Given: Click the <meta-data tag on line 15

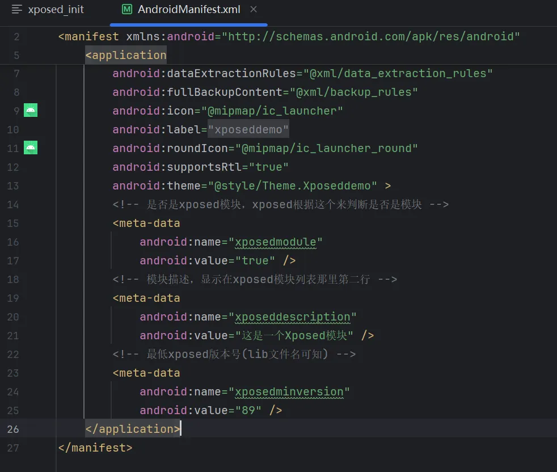Looking at the screenshot, I should pos(146,223).
